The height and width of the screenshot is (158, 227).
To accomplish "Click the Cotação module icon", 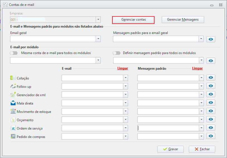I will click(x=13, y=78).
